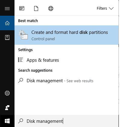Click the magnifier beside Disk management suggestion
The width and height of the screenshot is (120, 127).
coord(21,80)
